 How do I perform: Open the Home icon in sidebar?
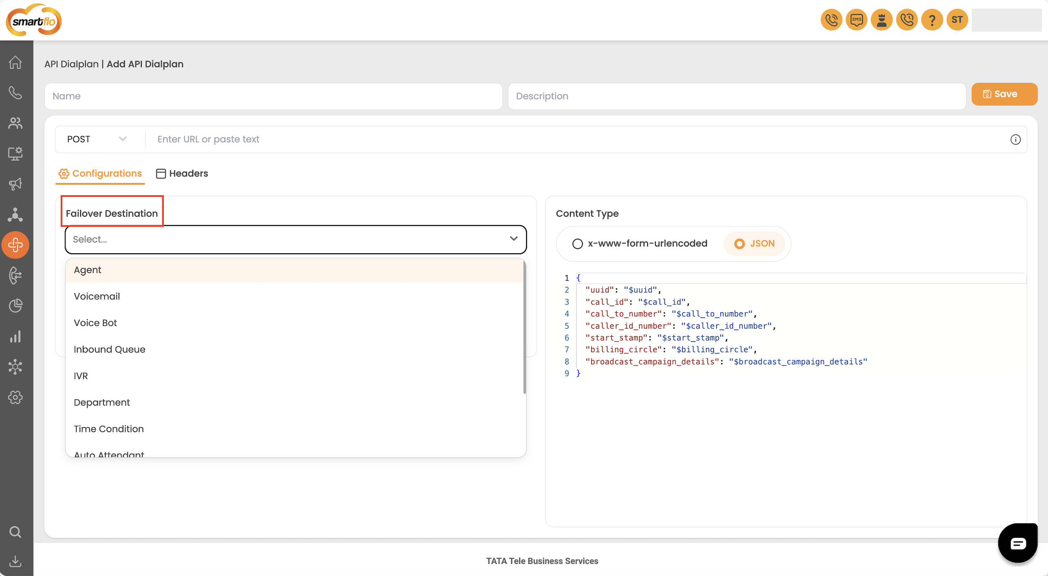15,62
